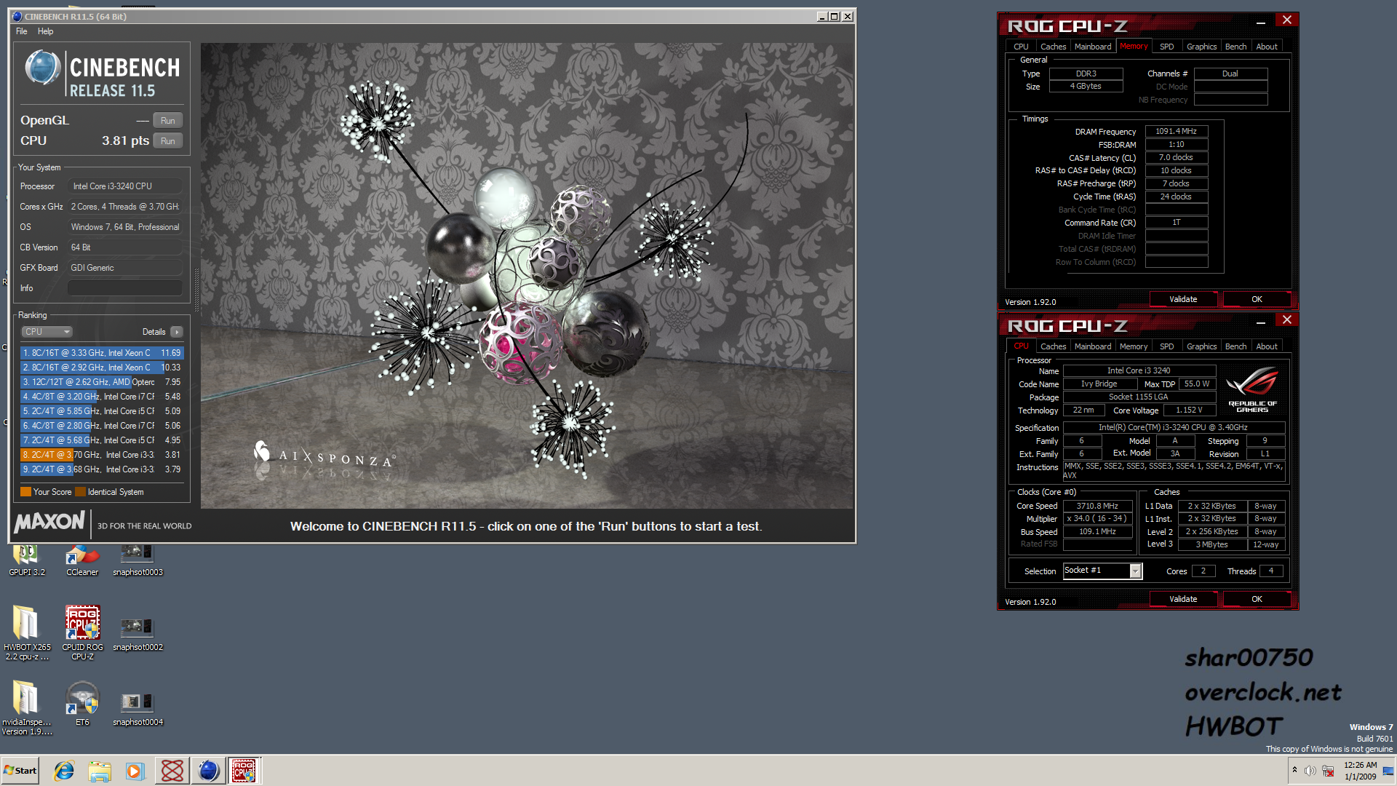
Task: Click the Cinebench logo sphere
Action: [x=42, y=68]
